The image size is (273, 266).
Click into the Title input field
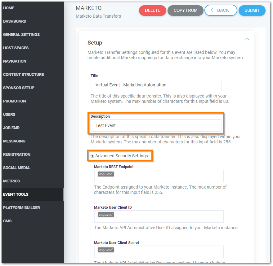click(156, 85)
